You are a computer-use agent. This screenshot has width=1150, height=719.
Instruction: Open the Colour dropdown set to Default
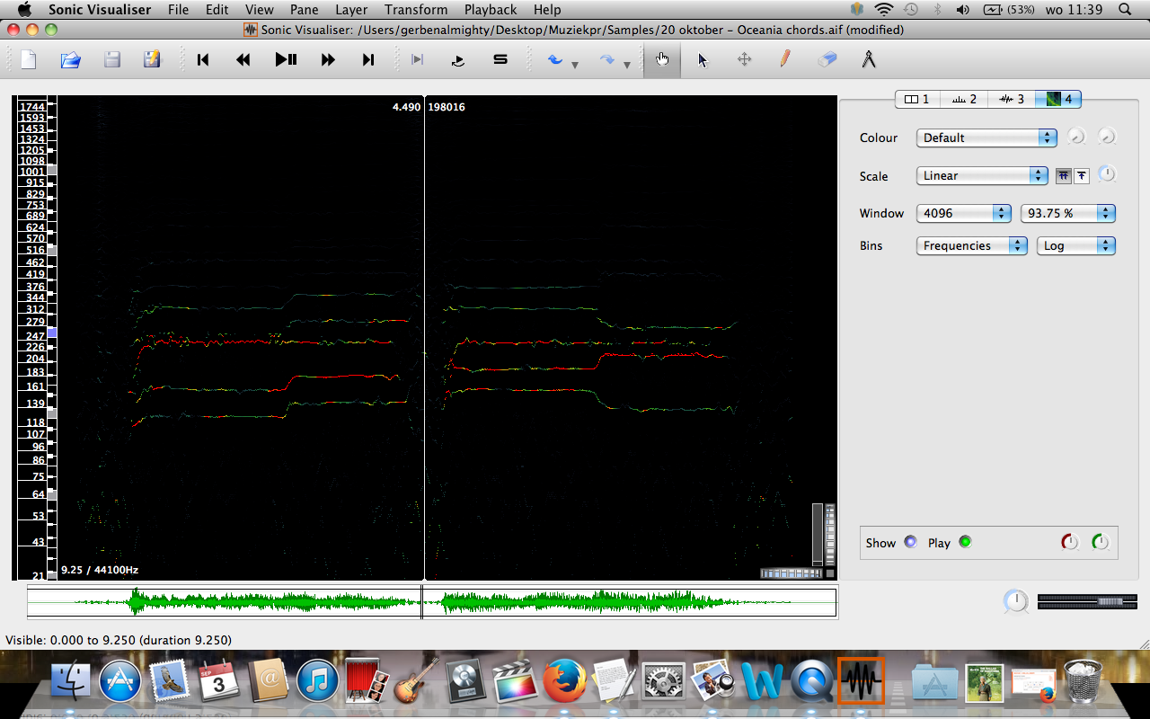click(986, 138)
